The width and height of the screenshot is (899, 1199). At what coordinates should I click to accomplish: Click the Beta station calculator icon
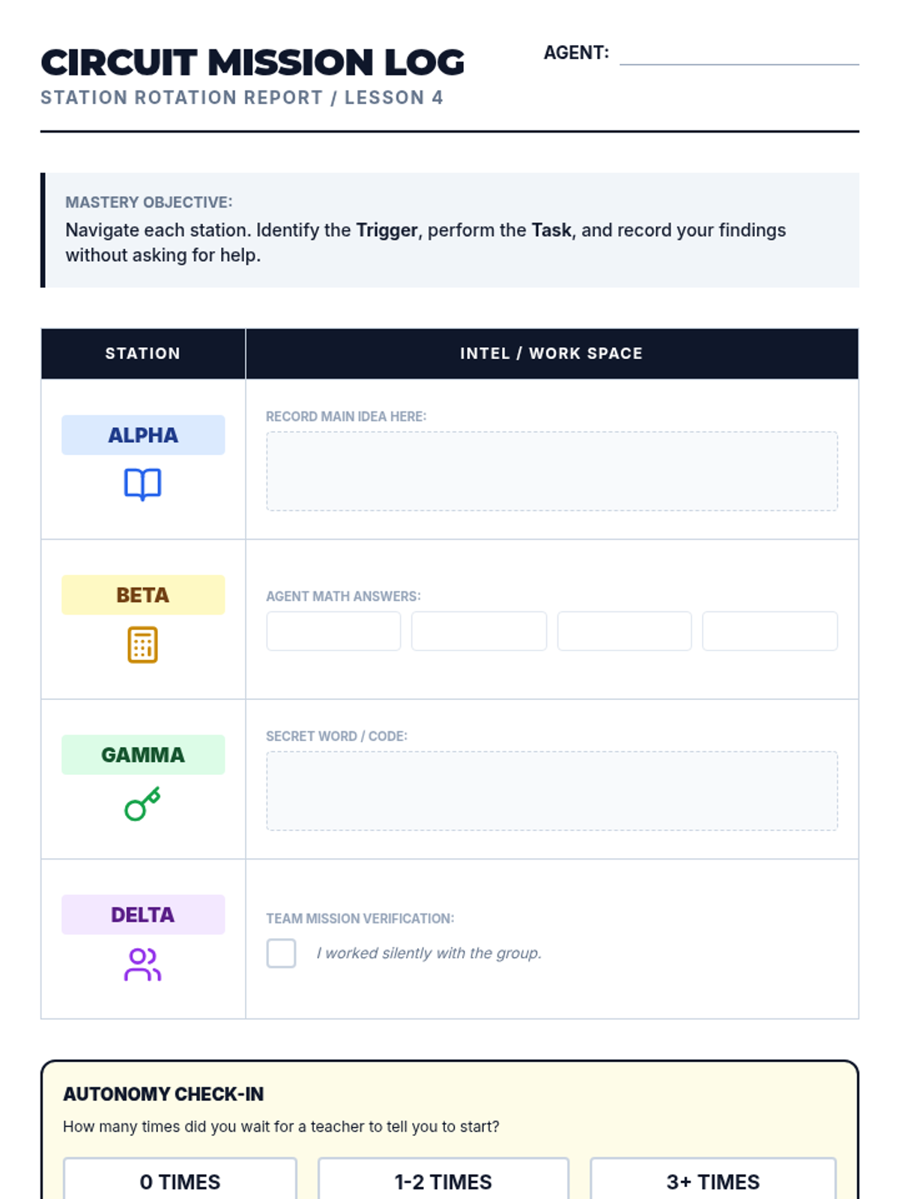tap(142, 644)
